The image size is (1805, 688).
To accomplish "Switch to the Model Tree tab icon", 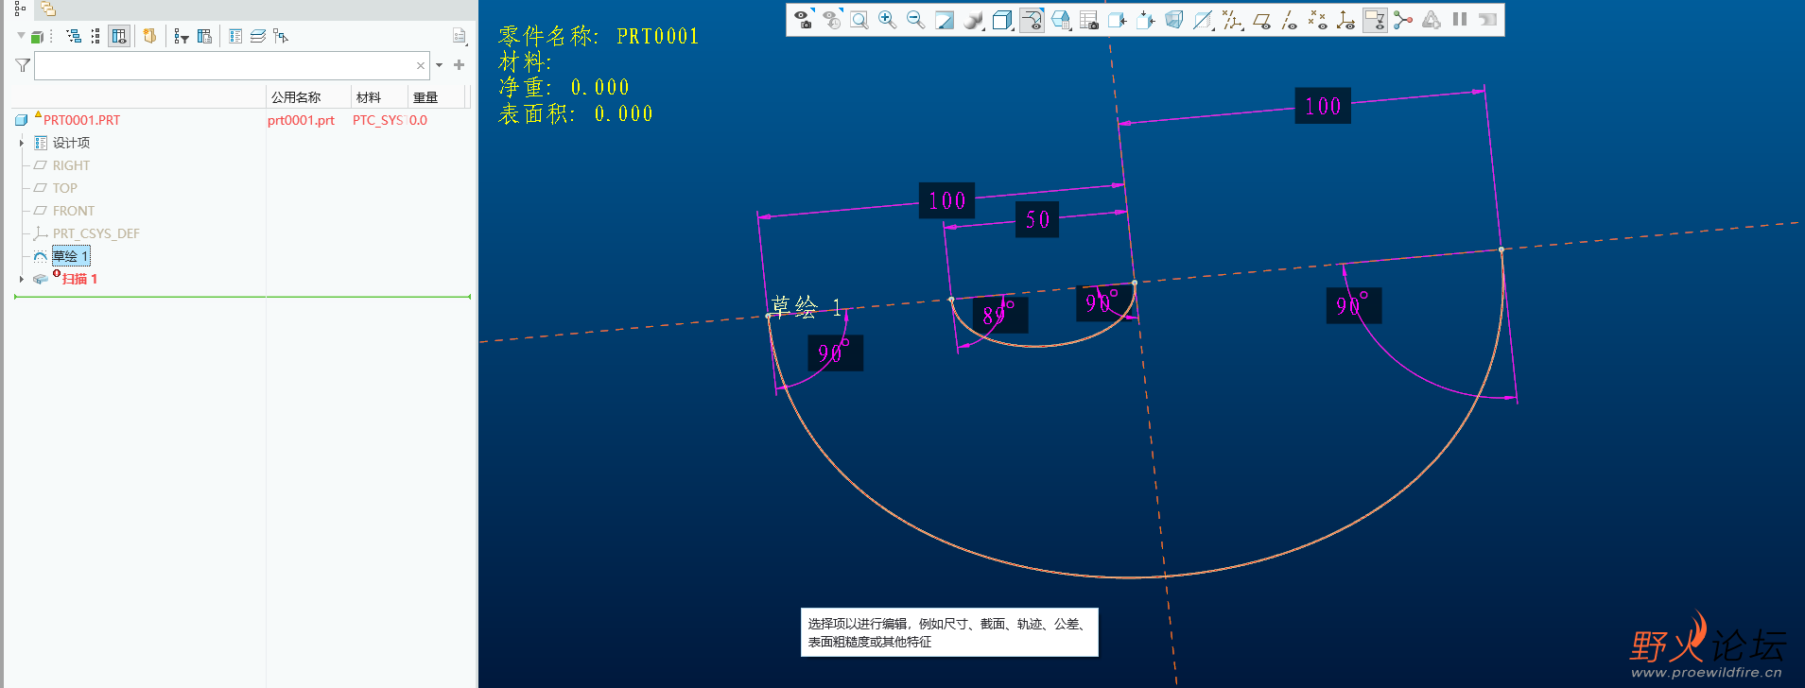I will (x=20, y=9).
